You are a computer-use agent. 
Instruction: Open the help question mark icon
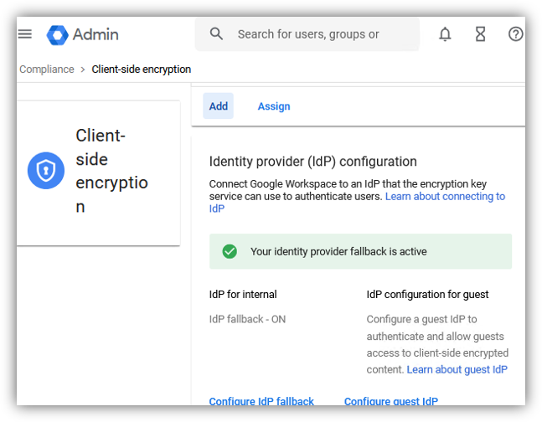515,34
